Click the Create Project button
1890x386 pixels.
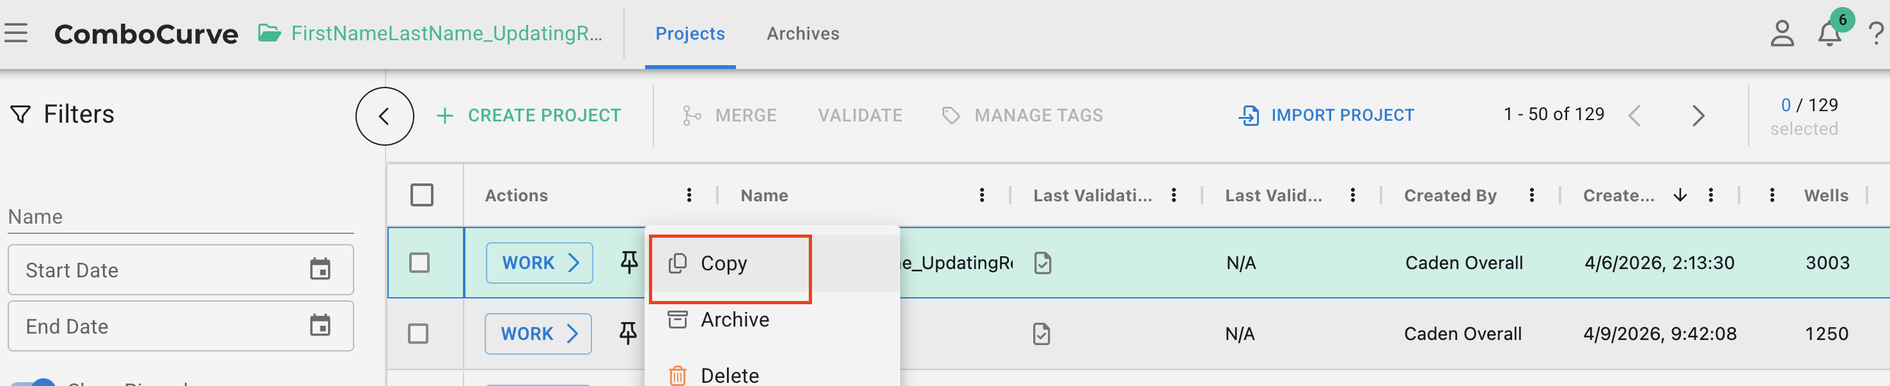click(529, 115)
